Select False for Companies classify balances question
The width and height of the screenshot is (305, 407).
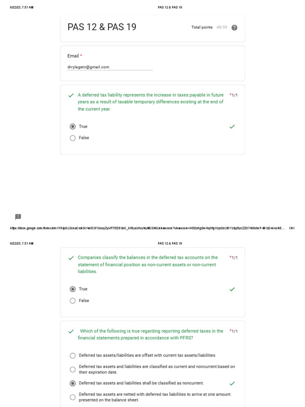73,301
